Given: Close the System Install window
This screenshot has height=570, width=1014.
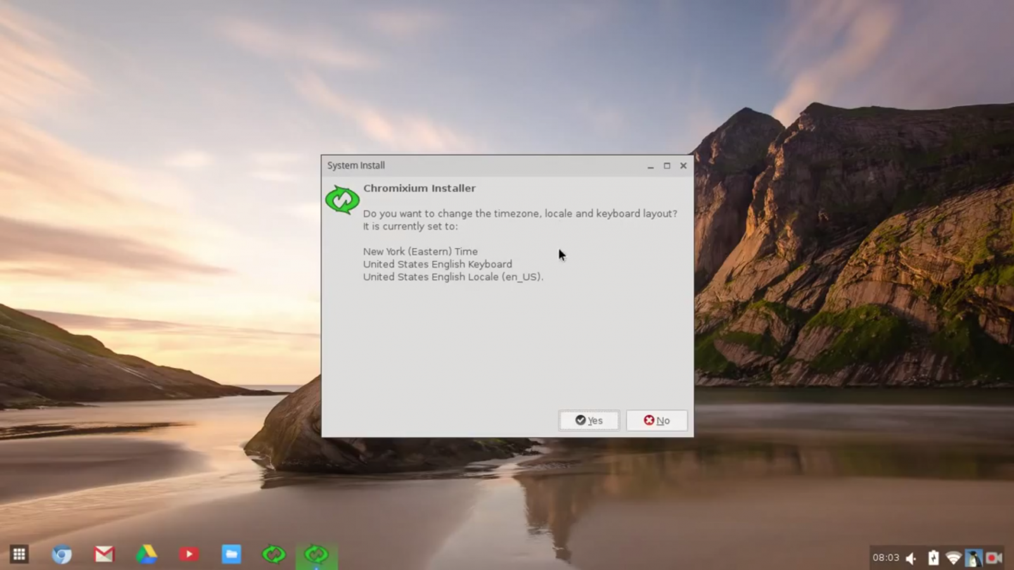Looking at the screenshot, I should [x=683, y=166].
